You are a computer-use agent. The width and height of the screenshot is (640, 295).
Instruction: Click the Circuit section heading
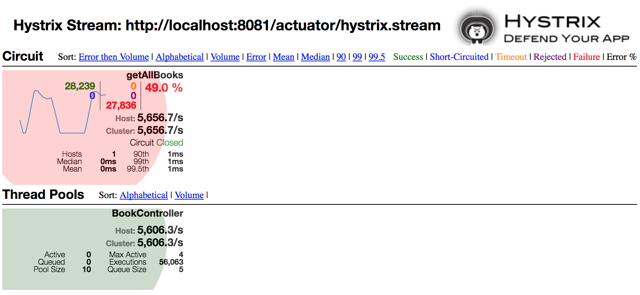(x=23, y=56)
